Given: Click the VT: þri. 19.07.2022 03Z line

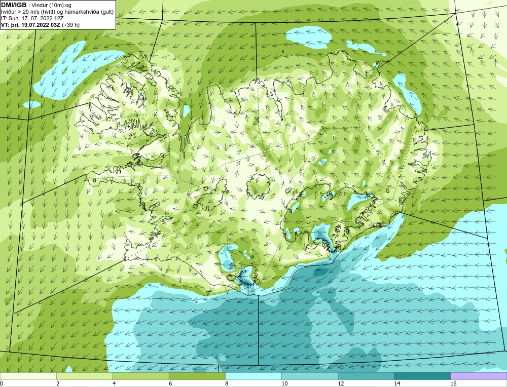Looking at the screenshot, I should click(x=41, y=24).
